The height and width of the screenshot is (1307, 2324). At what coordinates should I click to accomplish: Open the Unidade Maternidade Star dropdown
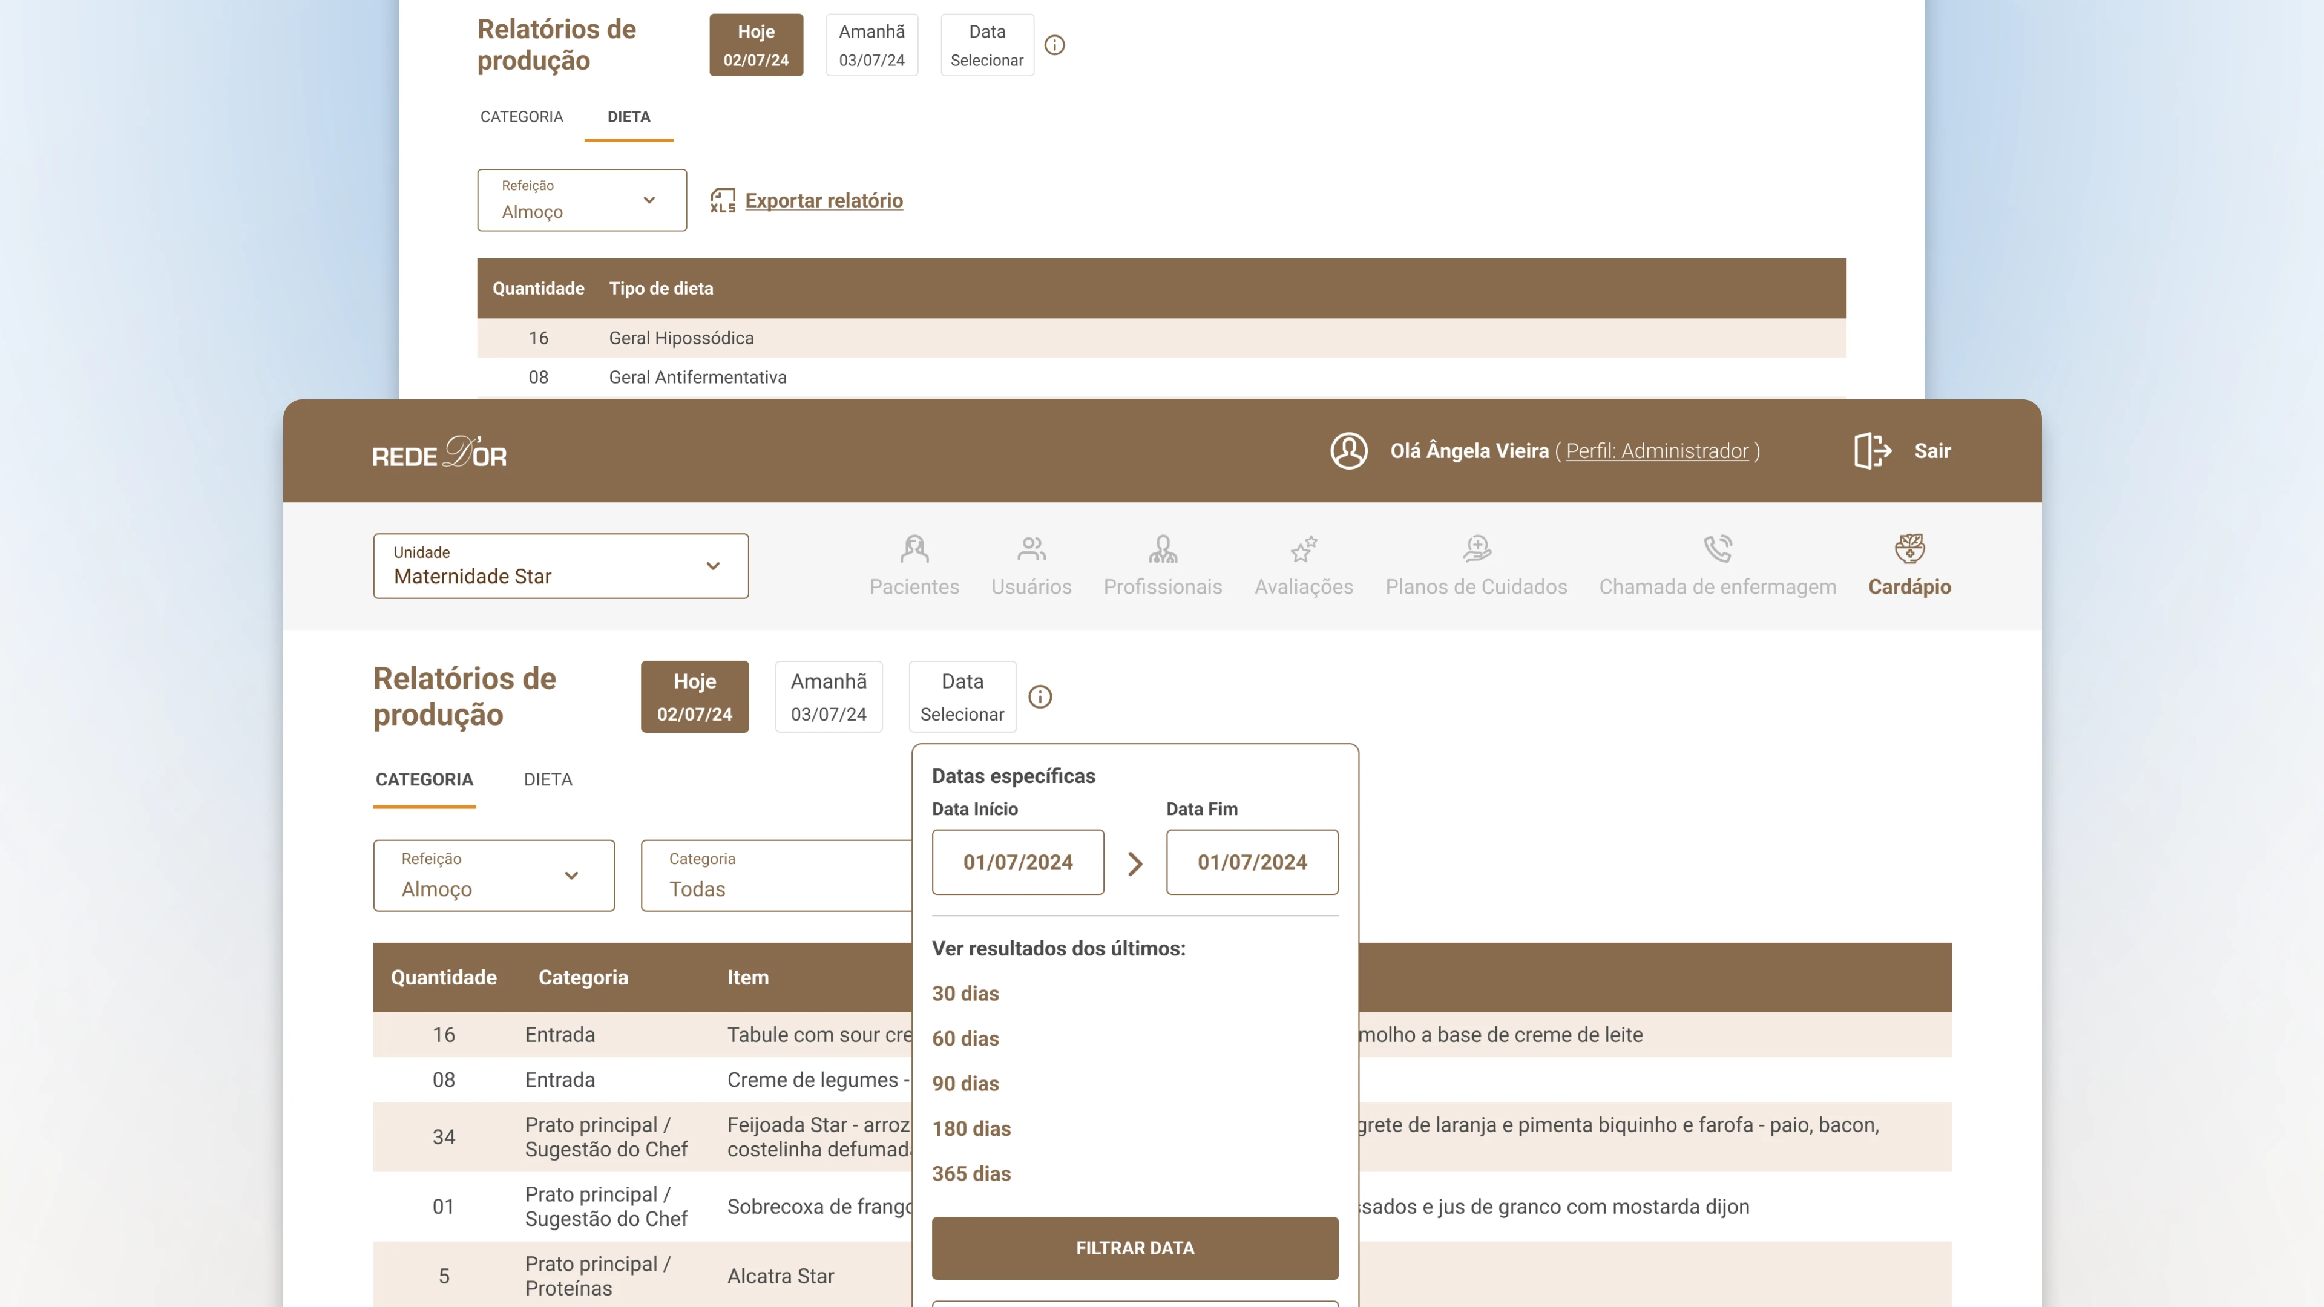click(560, 566)
